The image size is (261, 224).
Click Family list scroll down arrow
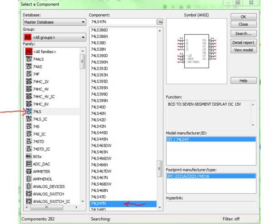(83, 201)
